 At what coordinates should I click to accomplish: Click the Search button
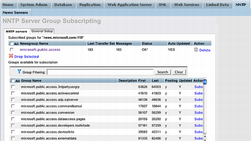[163, 72]
